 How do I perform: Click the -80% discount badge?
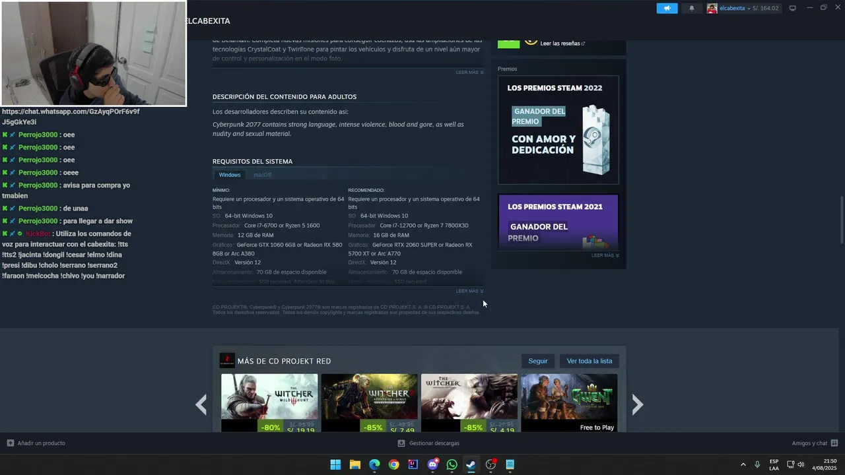271,427
